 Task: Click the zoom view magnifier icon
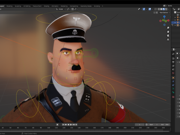(x=168, y=28)
